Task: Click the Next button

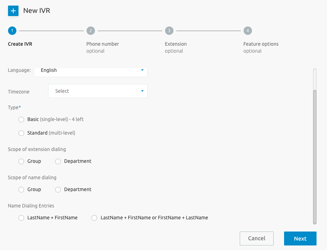Action: tap(300, 238)
